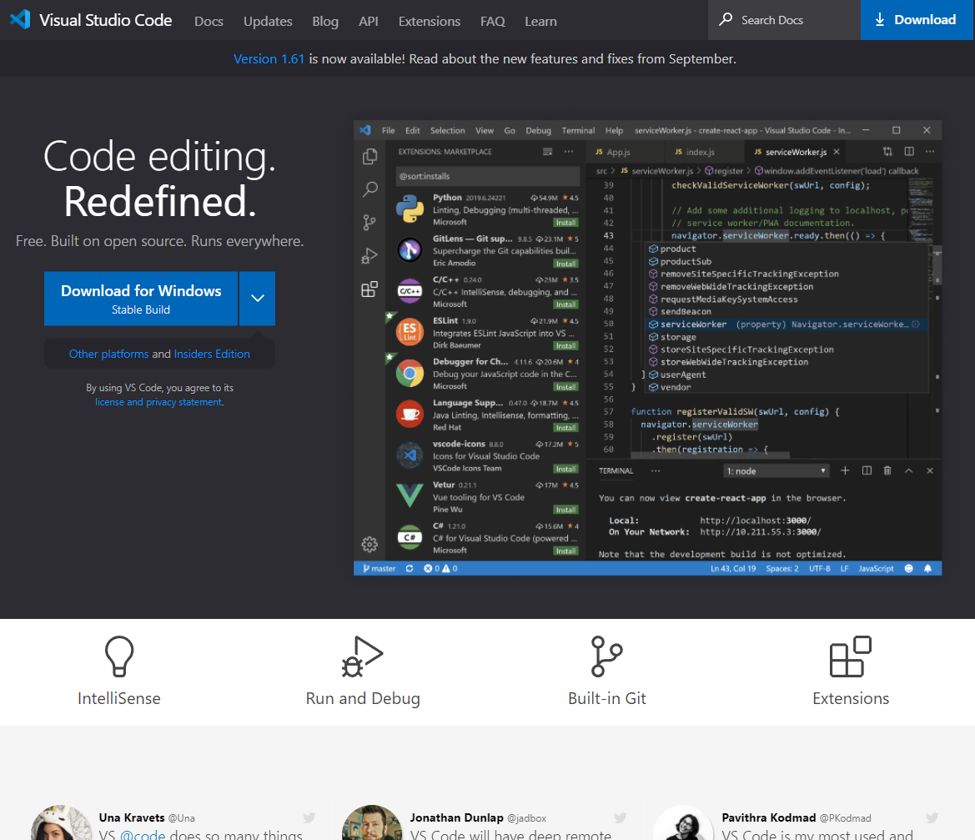The width and height of the screenshot is (975, 840).
Task: Click the Run and Debug bug icon
Action: (x=363, y=656)
